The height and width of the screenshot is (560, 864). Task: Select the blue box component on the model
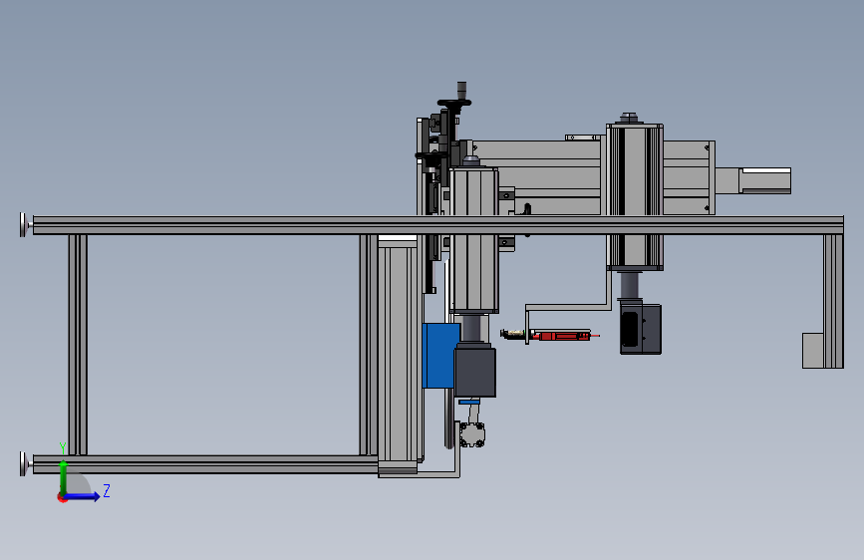439,356
